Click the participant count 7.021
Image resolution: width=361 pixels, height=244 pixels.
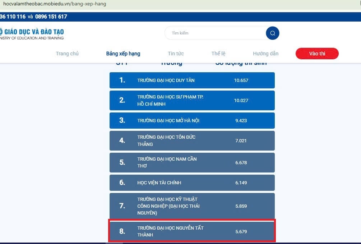[241, 141]
